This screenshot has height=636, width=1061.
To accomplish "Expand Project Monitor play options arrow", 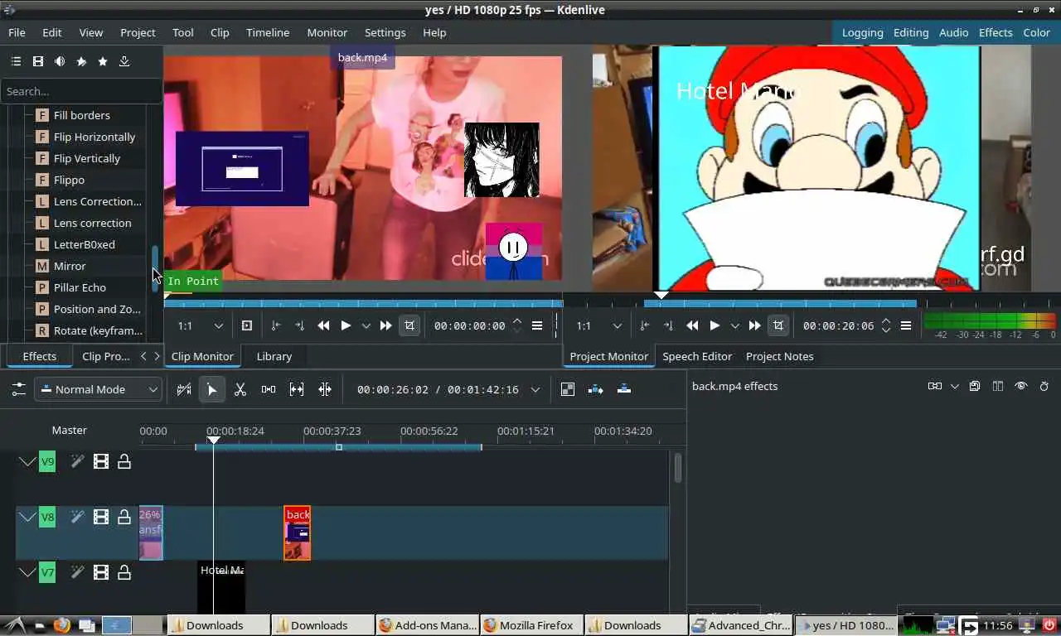I will 735,325.
